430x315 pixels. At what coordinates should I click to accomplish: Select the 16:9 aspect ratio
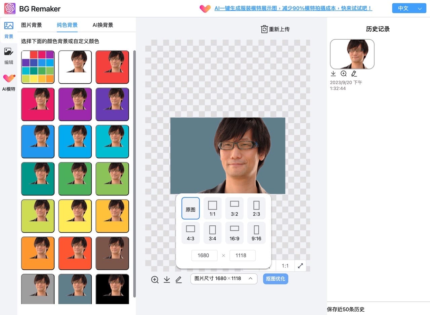234,233
